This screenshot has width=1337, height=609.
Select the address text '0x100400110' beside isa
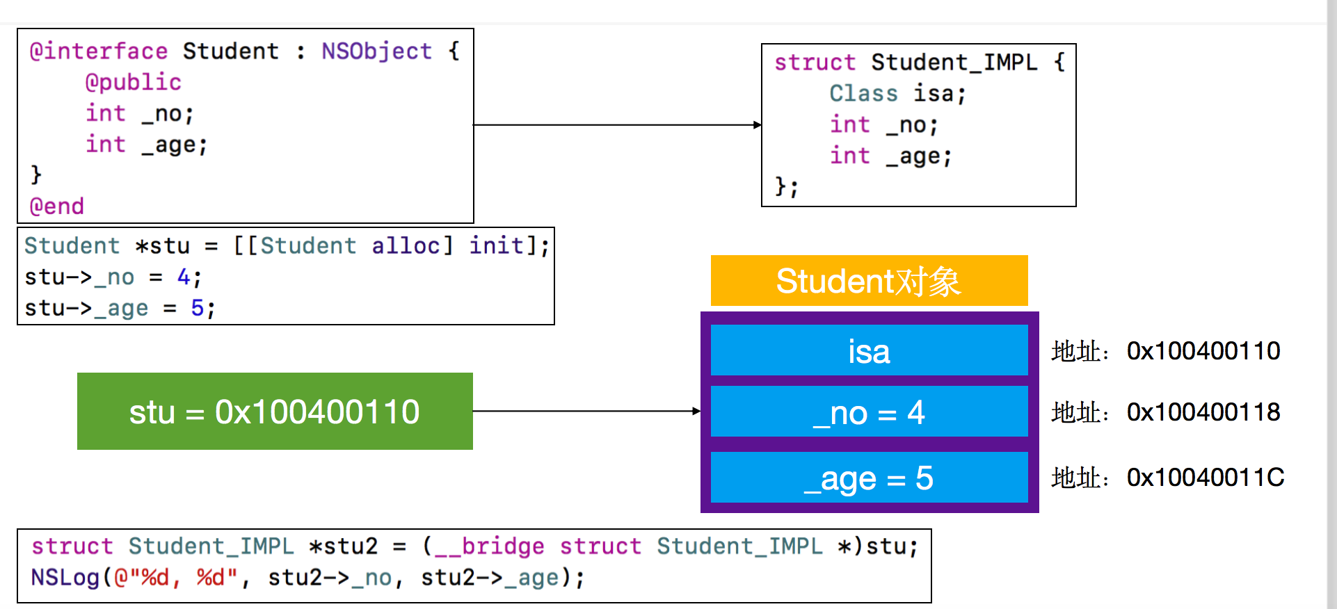[1203, 351]
